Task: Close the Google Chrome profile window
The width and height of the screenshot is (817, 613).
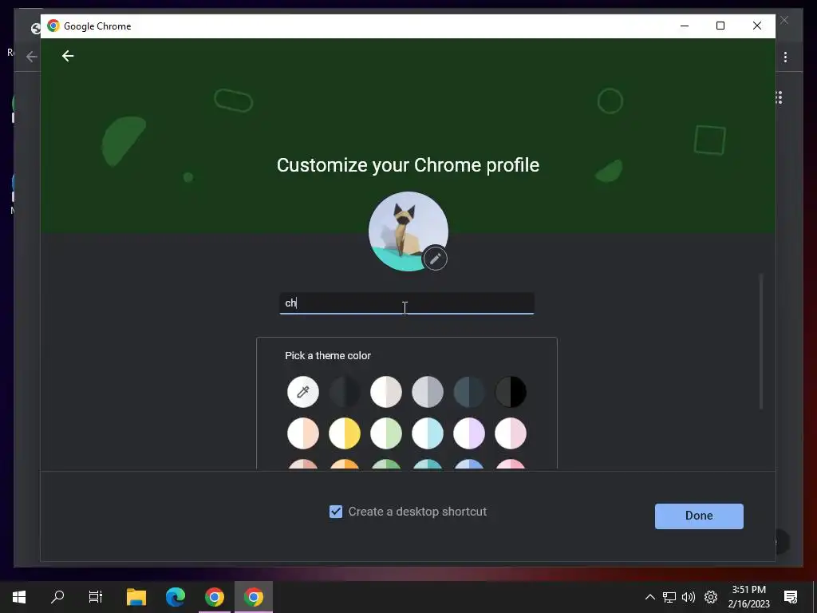Action: pos(757,26)
